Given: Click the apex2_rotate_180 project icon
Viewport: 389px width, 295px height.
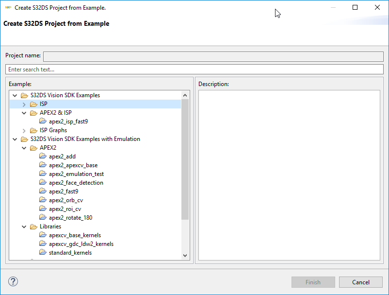Looking at the screenshot, I should pos(43,217).
